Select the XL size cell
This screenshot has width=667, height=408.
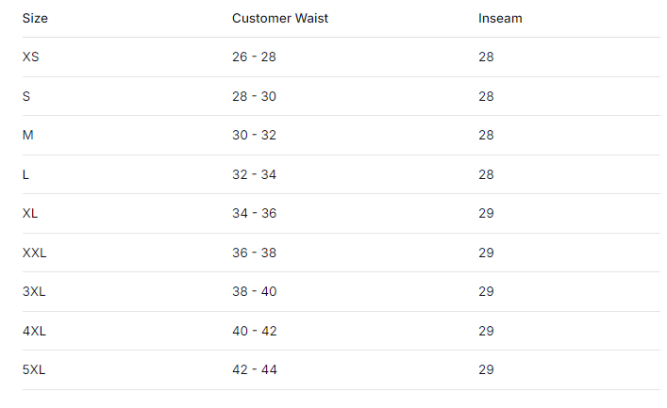click(30, 213)
